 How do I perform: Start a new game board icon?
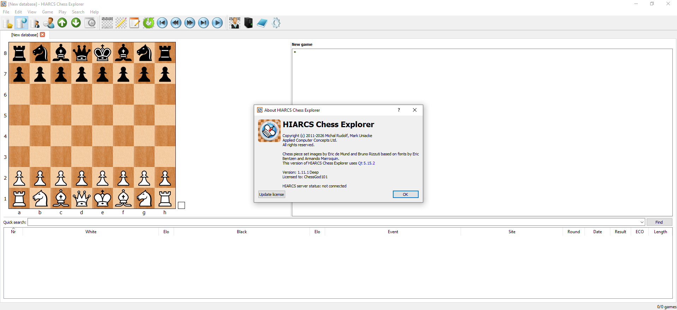(107, 23)
